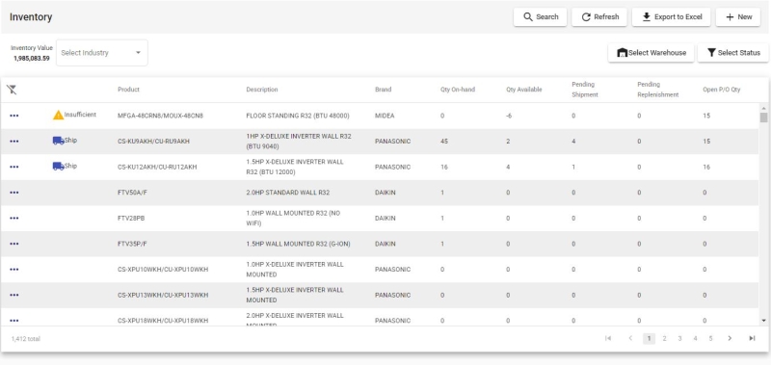Screen dimensions: 771x365
Task: Click DAIKIN brand in FTV28PB row
Action: (x=385, y=218)
